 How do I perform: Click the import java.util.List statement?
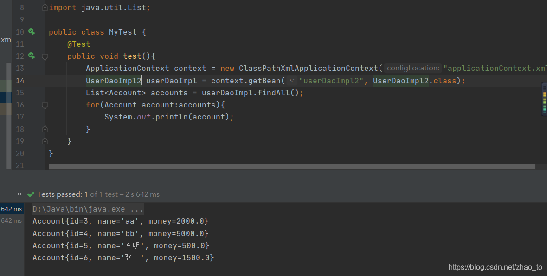coord(99,8)
